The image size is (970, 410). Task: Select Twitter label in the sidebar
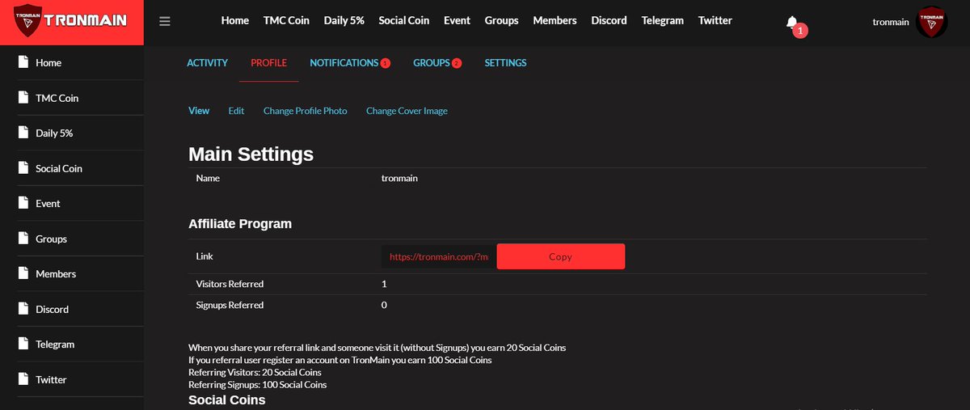[x=51, y=379]
